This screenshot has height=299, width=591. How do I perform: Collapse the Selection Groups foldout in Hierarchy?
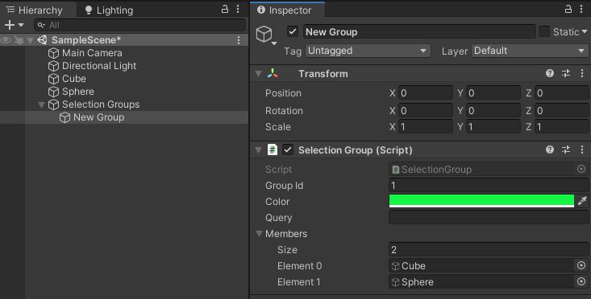pos(41,104)
